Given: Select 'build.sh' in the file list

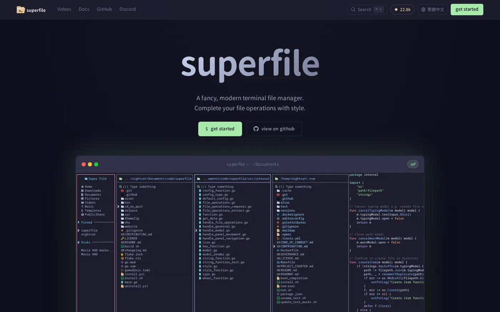Looking at the screenshot, I should (x=132, y=246).
